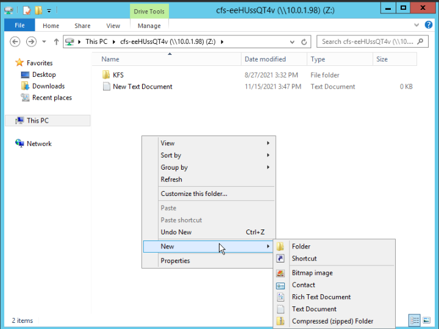Open Help with the question mark icon
Viewport: 439px width, 329px height.
coord(429,24)
